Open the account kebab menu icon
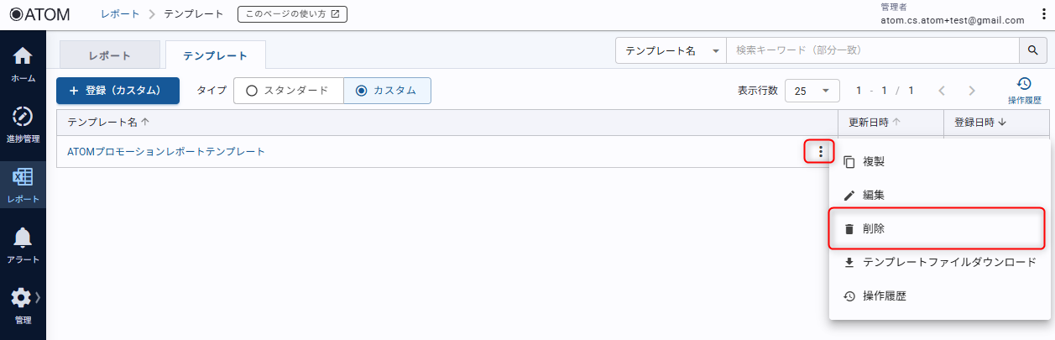This screenshot has width=1055, height=340. 1042,14
